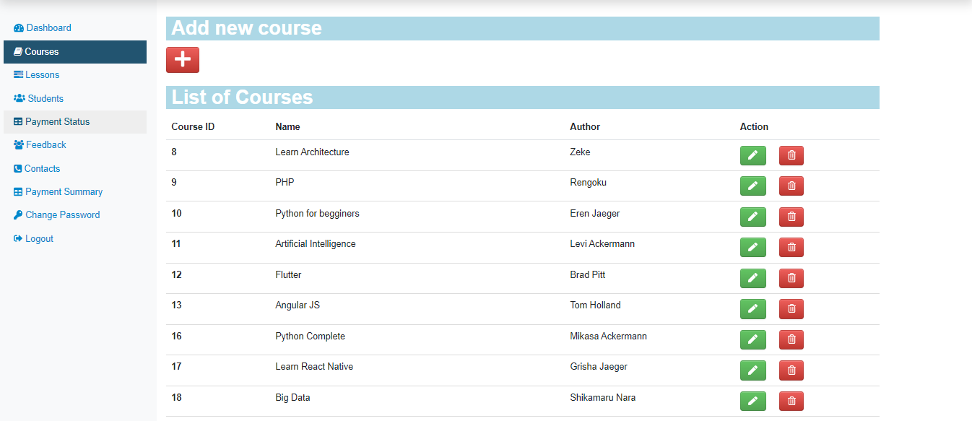Delete the Artificial Intelligence course

point(791,247)
